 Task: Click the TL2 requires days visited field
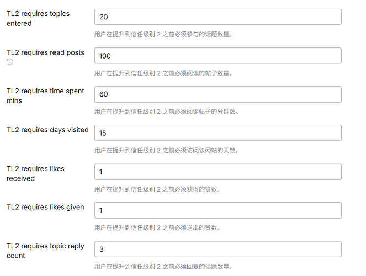(218, 133)
